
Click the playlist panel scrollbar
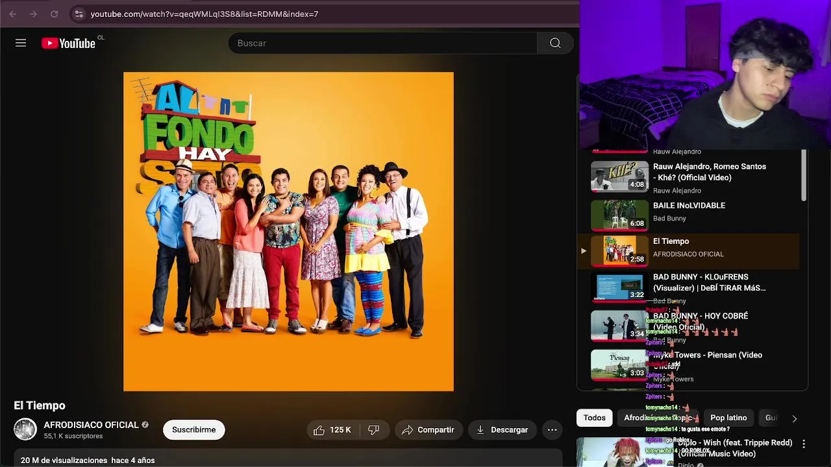click(x=804, y=175)
